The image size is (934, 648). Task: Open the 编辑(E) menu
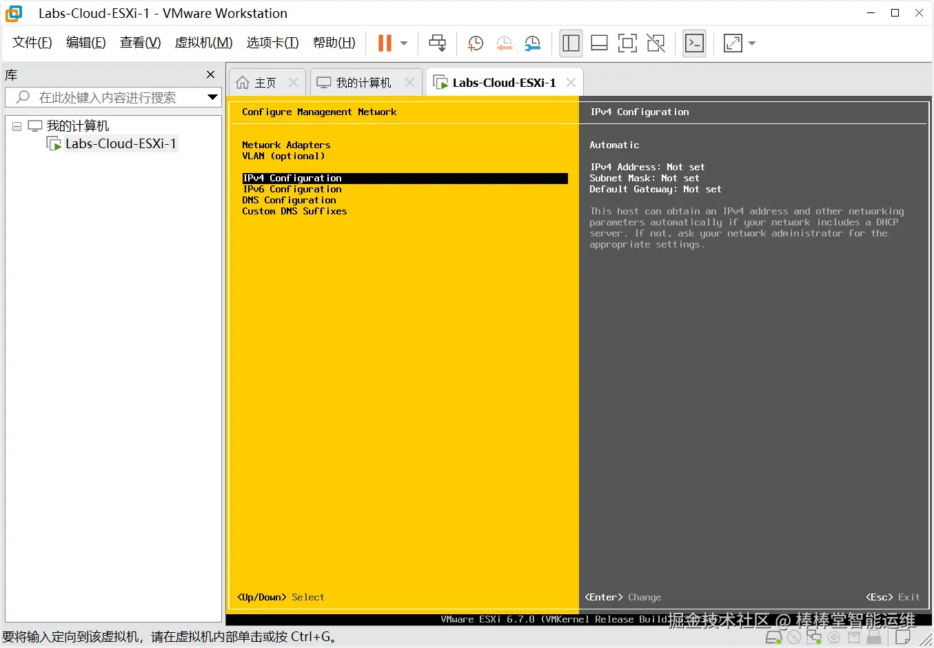[86, 43]
